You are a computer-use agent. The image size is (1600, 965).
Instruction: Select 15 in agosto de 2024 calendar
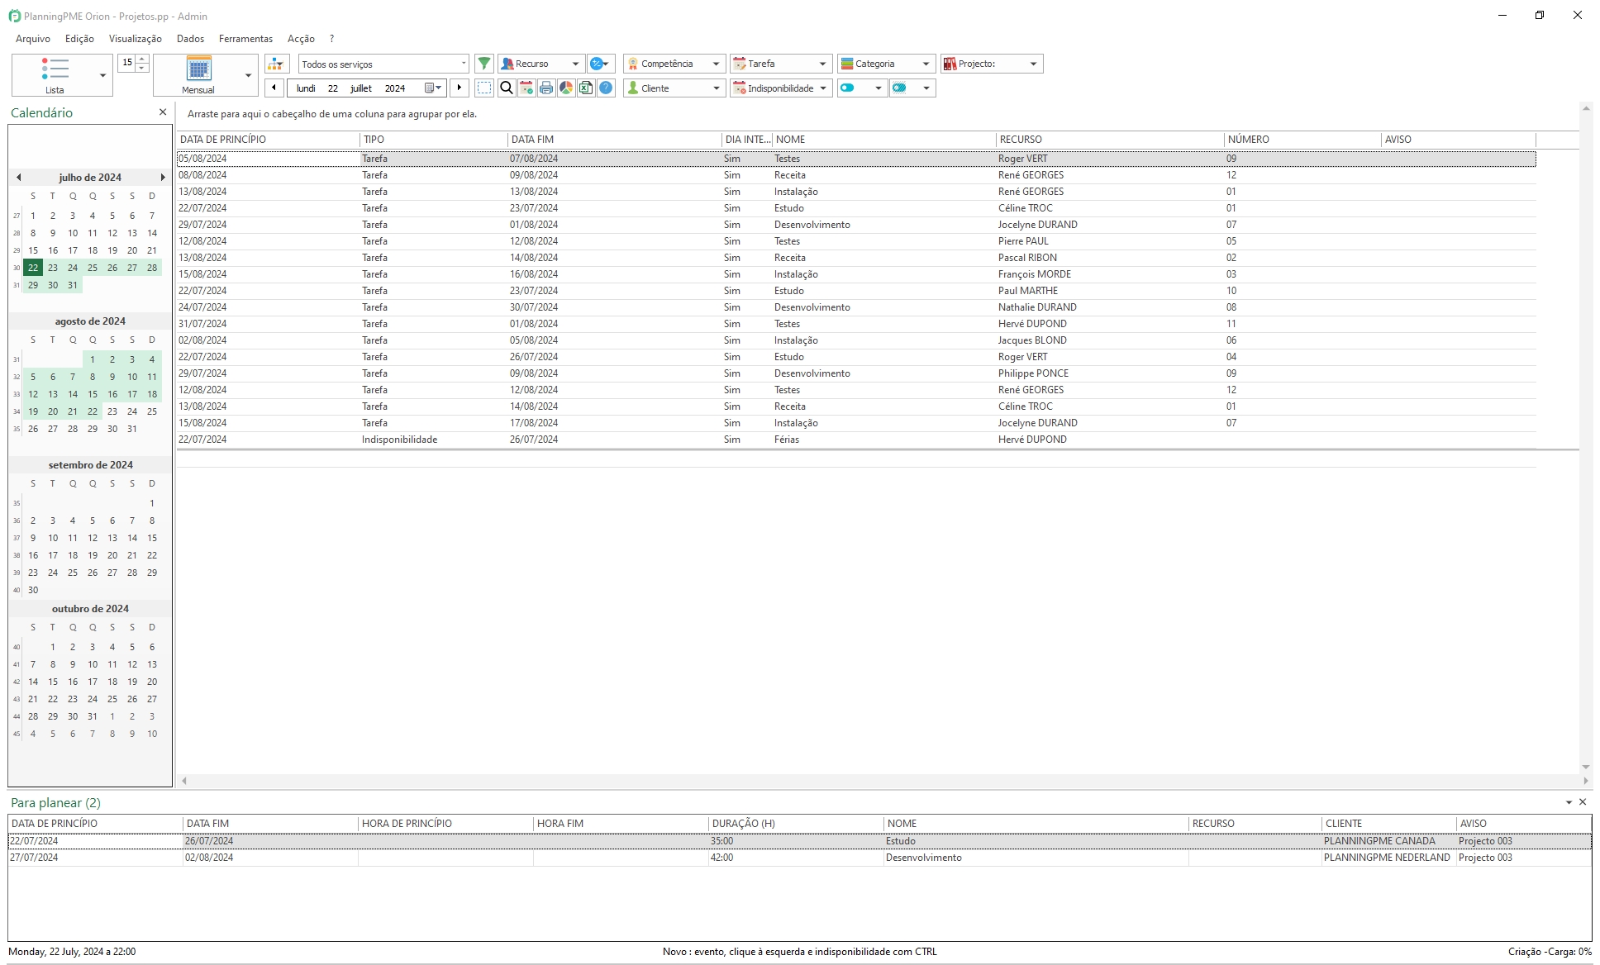coord(93,394)
